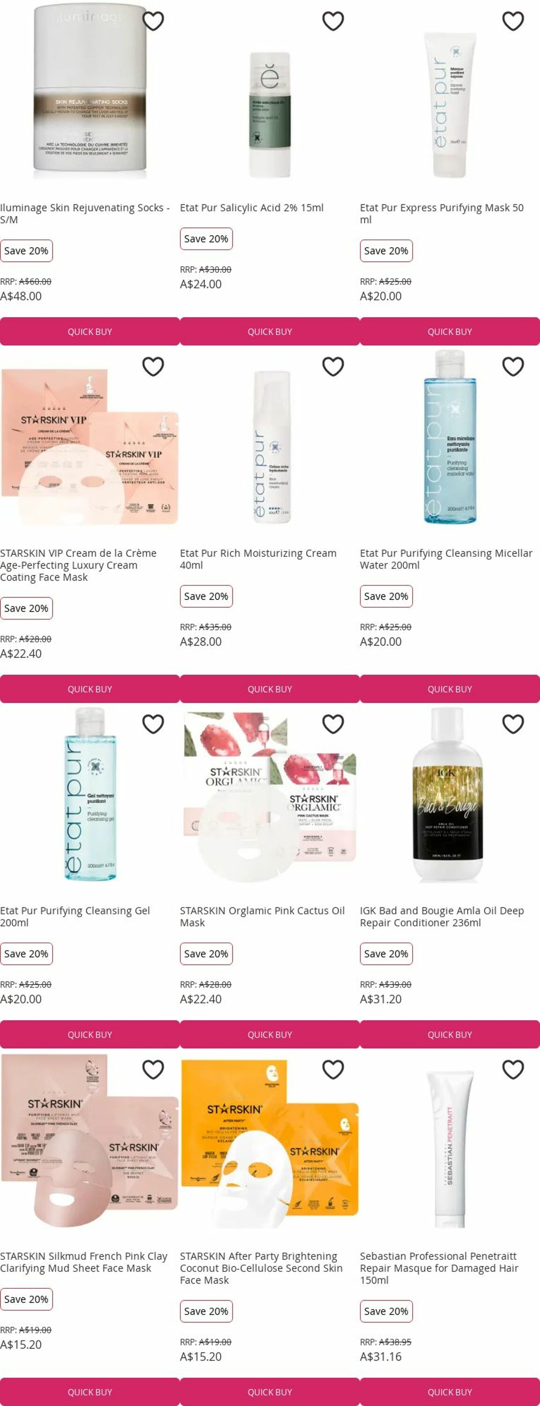
Task: Wishlist the STARSKIN VIP Cream de la Crème mask
Action: click(153, 367)
